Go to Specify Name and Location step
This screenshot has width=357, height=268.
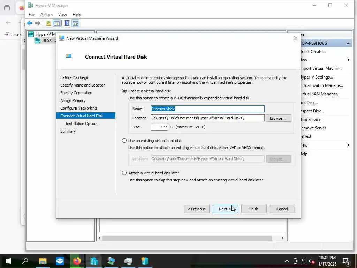[83, 85]
